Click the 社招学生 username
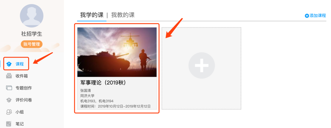331x128 pixels. [32, 34]
